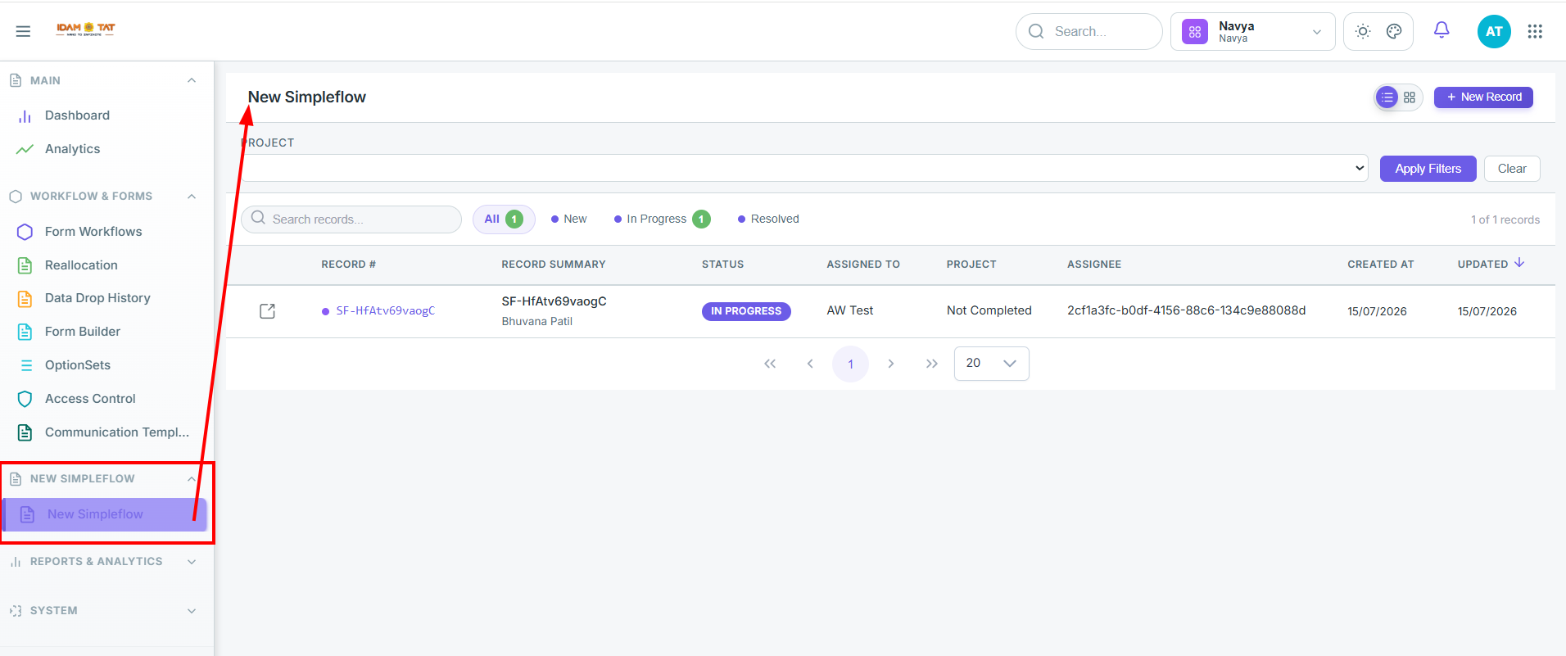The image size is (1566, 656).
Task: Open Form Workflows from sidebar
Action: [x=93, y=232]
